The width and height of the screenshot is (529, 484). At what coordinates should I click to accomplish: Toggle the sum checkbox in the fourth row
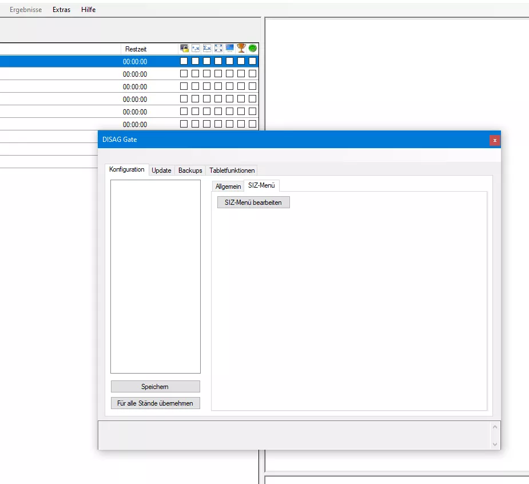(x=207, y=99)
